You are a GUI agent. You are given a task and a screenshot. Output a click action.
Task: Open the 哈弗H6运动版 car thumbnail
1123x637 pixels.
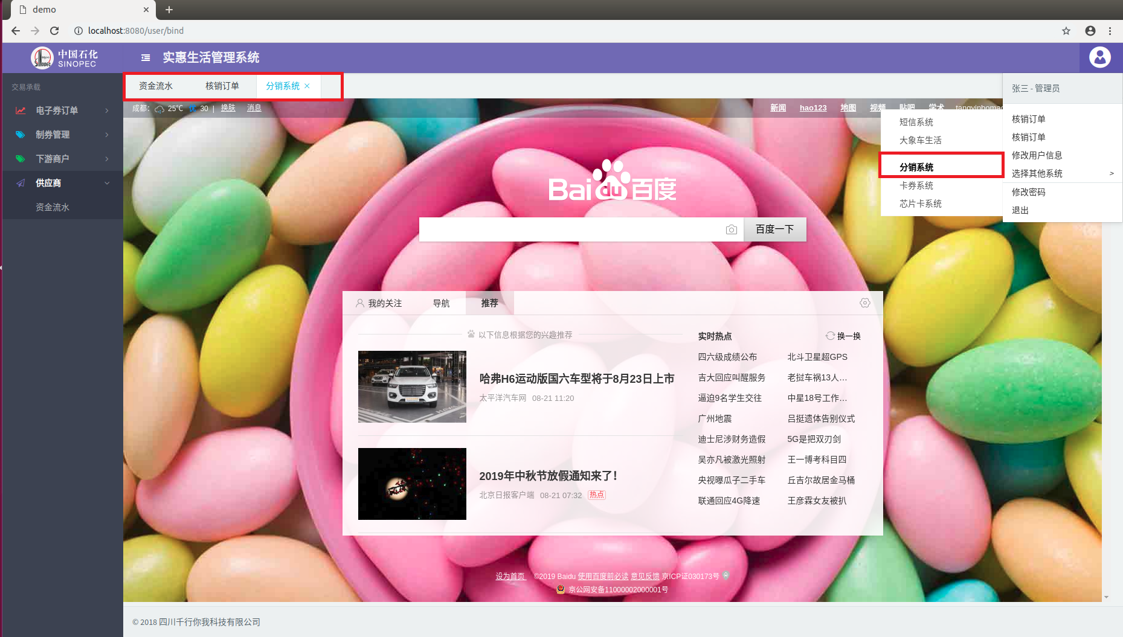(x=412, y=386)
